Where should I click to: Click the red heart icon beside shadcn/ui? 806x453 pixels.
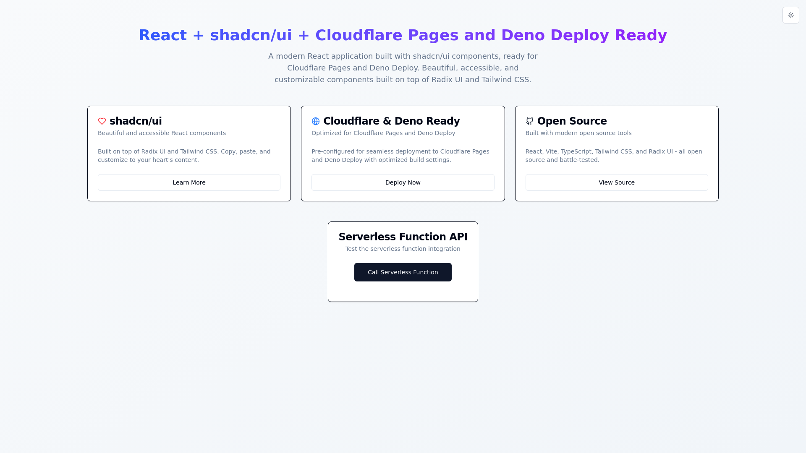[x=102, y=121]
